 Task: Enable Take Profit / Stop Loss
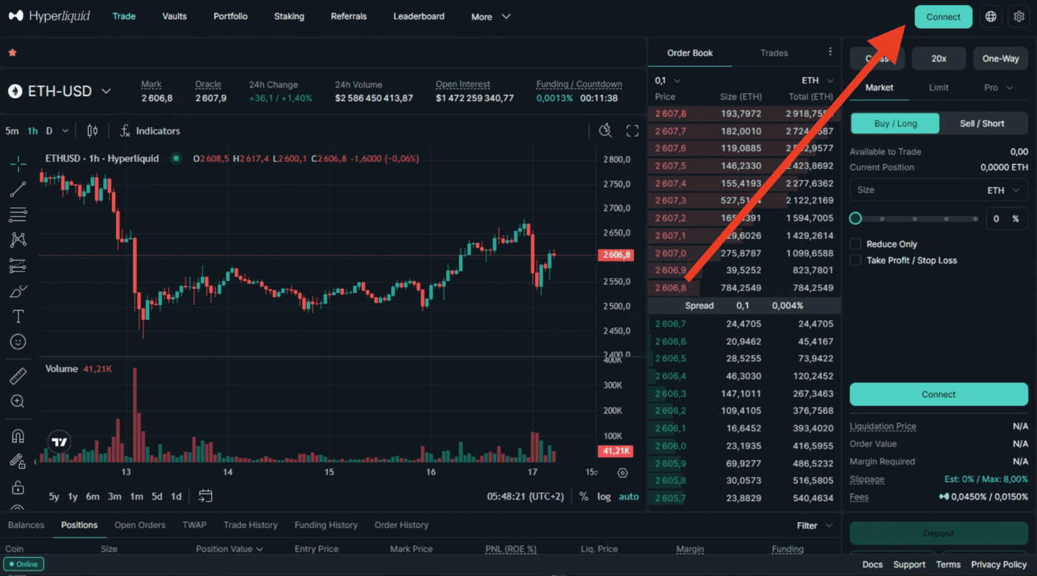click(x=855, y=260)
